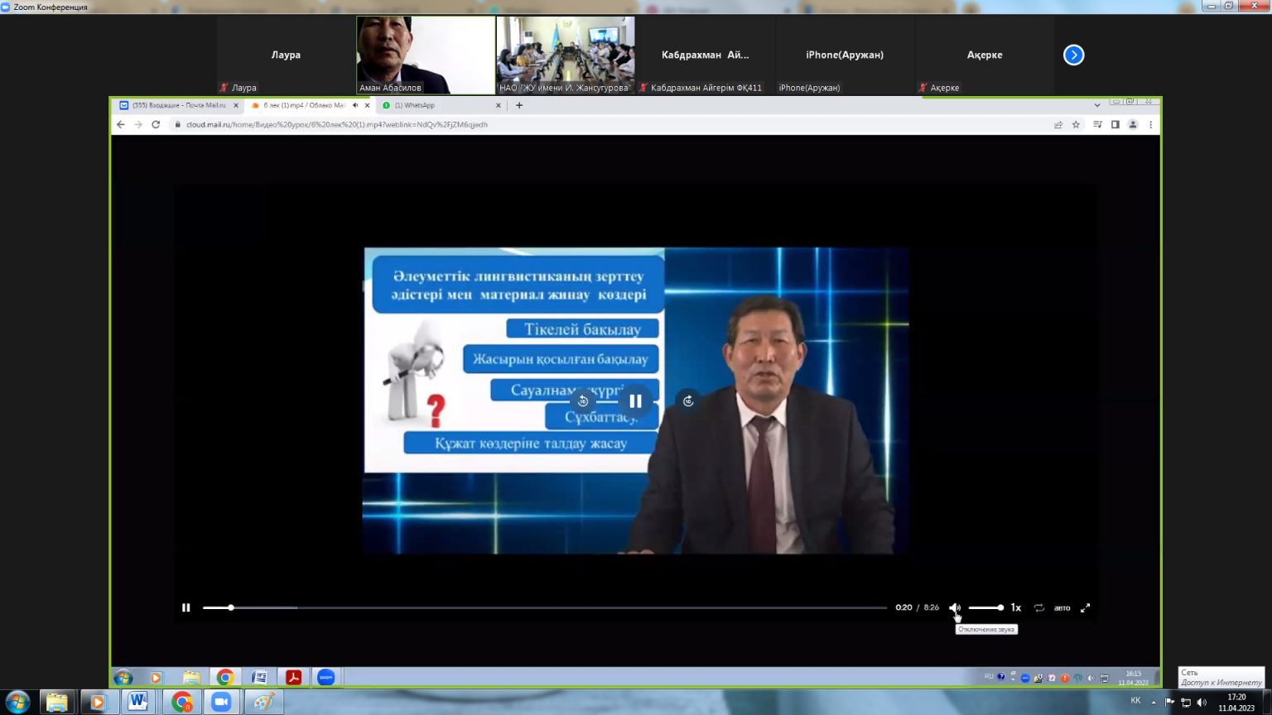Enter fullscreen mode in video player
Image resolution: width=1272 pixels, height=715 pixels.
pos(1085,607)
